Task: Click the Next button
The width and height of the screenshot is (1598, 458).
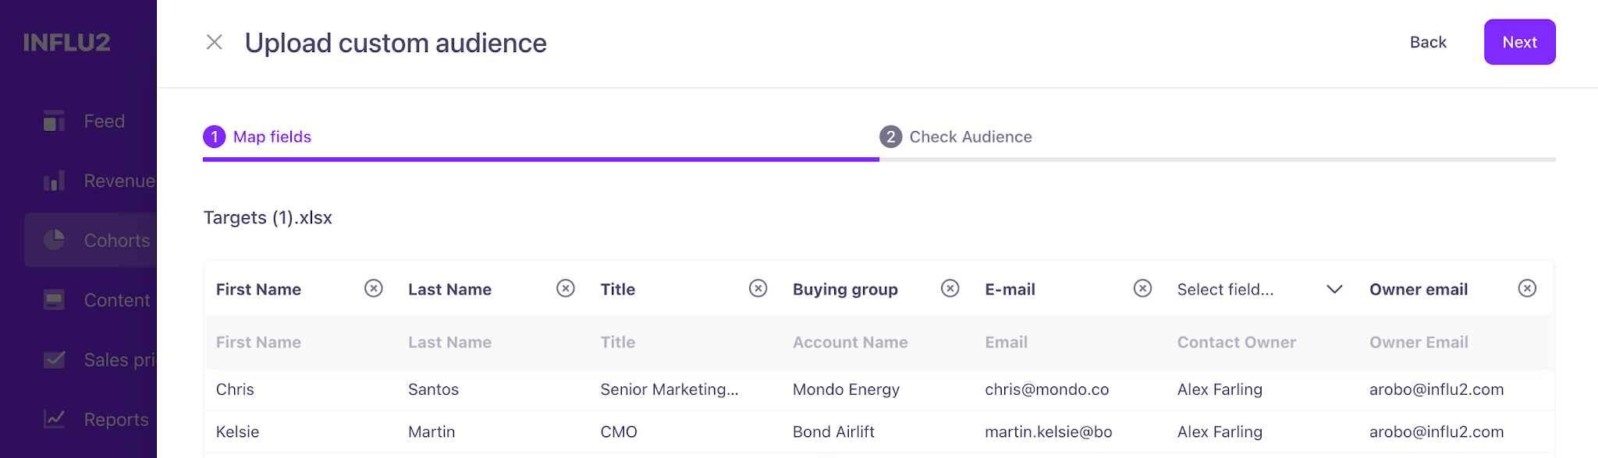Action: (1519, 42)
